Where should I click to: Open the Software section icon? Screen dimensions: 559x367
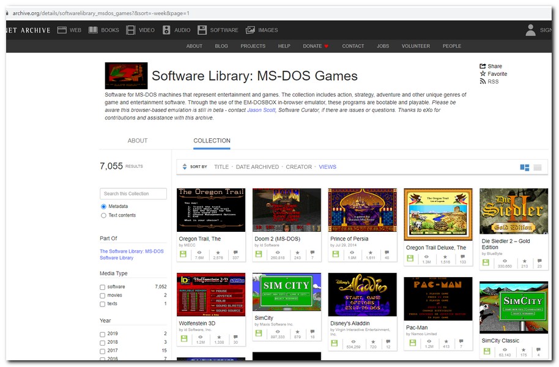202,30
